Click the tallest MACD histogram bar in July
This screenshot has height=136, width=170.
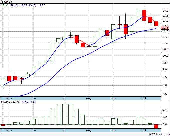[64, 114]
